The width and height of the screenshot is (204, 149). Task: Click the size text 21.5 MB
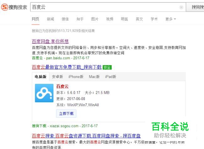[103, 93]
